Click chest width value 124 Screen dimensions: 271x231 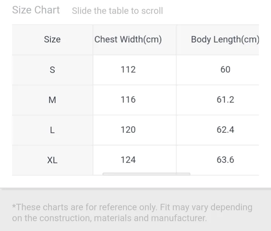point(128,160)
